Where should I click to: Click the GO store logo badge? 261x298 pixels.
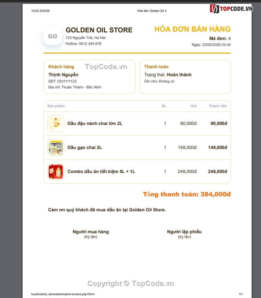[x=52, y=36]
